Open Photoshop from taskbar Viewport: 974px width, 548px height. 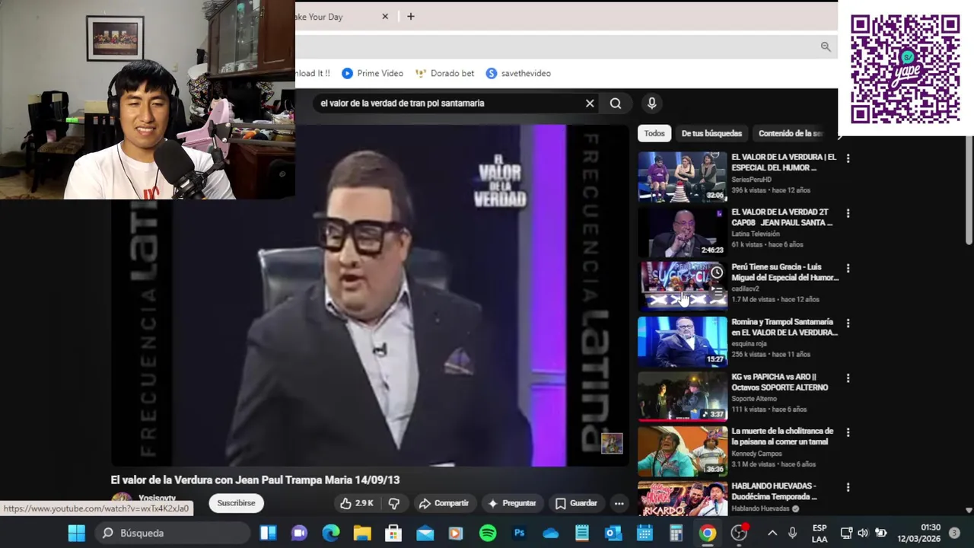pyautogui.click(x=519, y=534)
